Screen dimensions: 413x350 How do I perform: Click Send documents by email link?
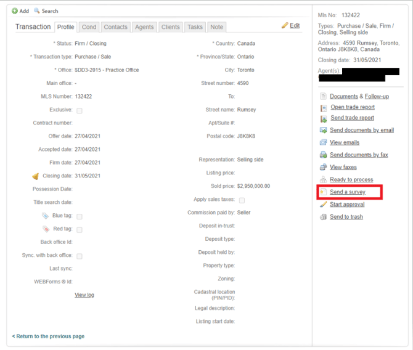pos(362,130)
